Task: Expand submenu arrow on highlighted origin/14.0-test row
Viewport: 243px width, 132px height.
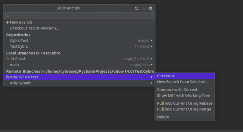Action: (x=152, y=77)
